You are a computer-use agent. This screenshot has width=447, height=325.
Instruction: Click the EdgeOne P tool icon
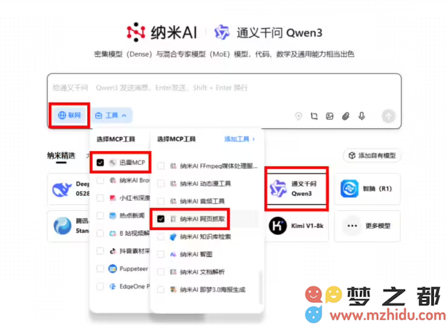[112, 286]
